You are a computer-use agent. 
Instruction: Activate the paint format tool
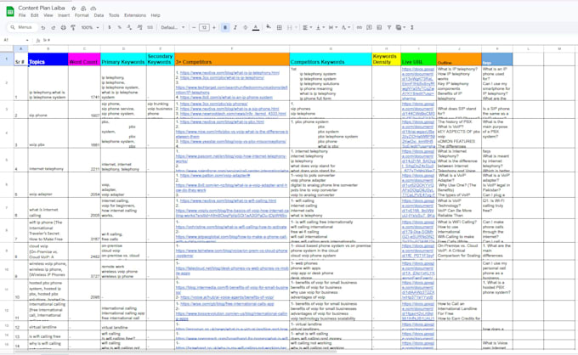click(x=73, y=28)
